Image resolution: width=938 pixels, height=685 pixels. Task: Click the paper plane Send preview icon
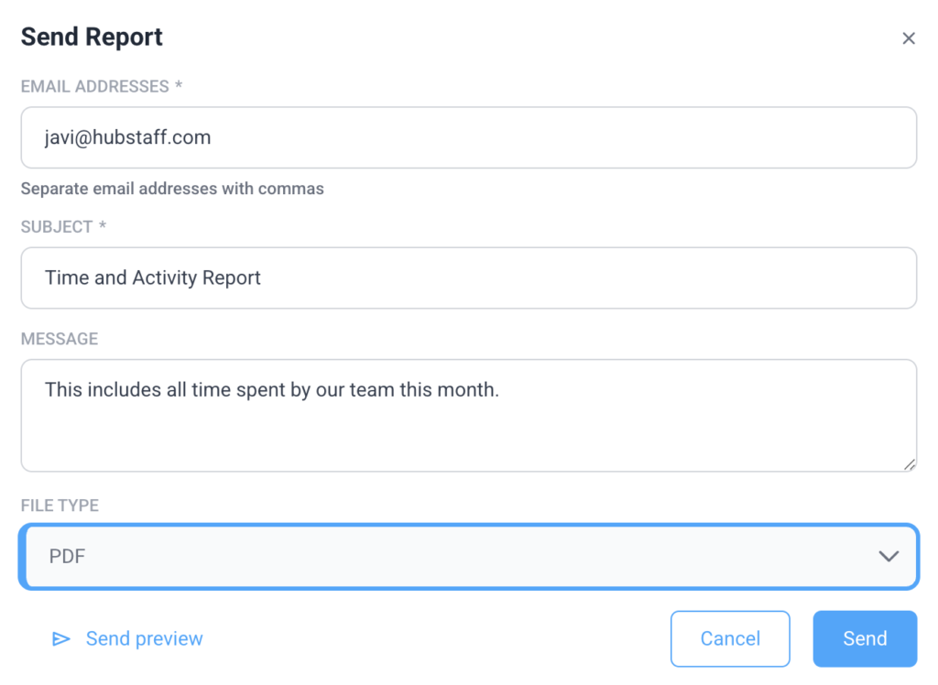click(x=61, y=639)
